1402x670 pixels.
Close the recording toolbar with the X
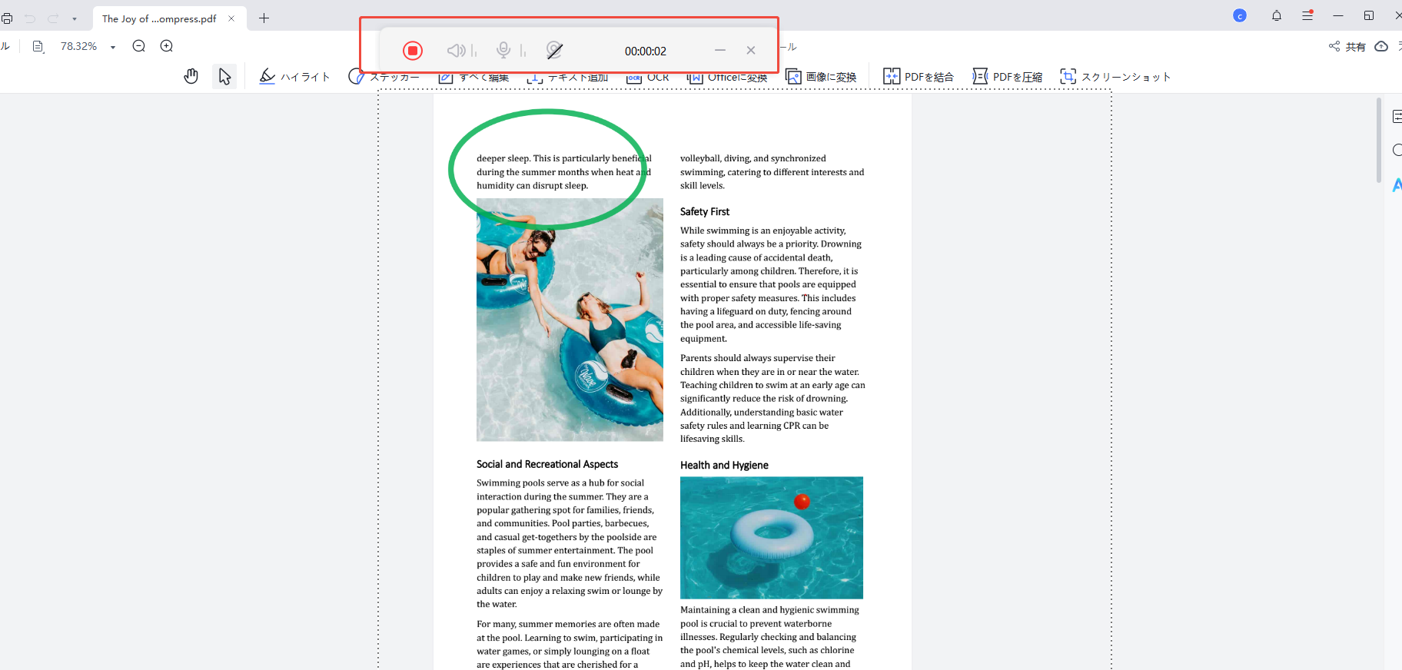pyautogui.click(x=751, y=51)
